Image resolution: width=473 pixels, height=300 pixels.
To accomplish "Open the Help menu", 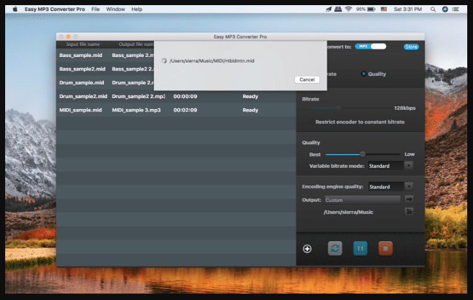I will [x=137, y=10].
